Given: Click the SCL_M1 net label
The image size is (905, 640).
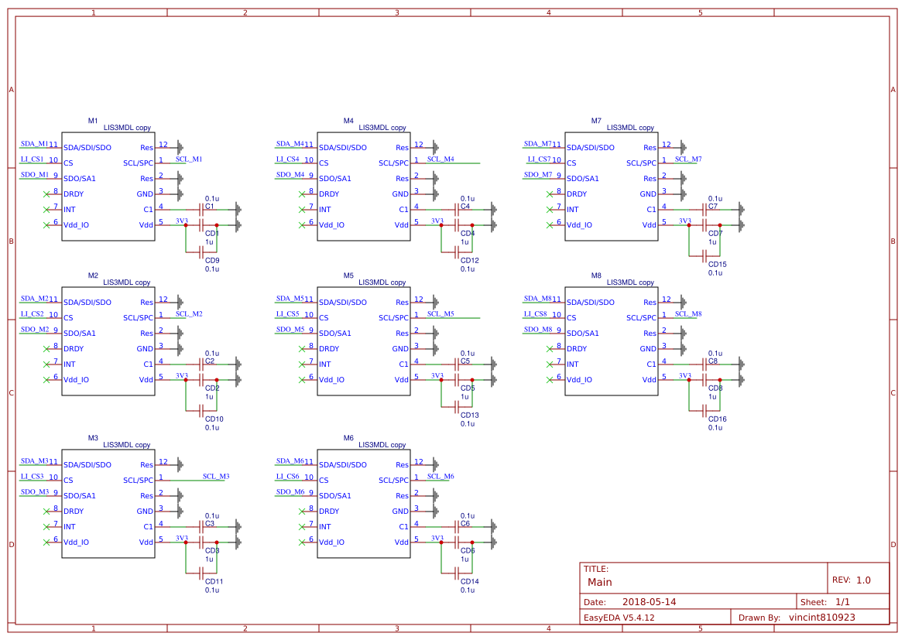Looking at the screenshot, I should (188, 158).
